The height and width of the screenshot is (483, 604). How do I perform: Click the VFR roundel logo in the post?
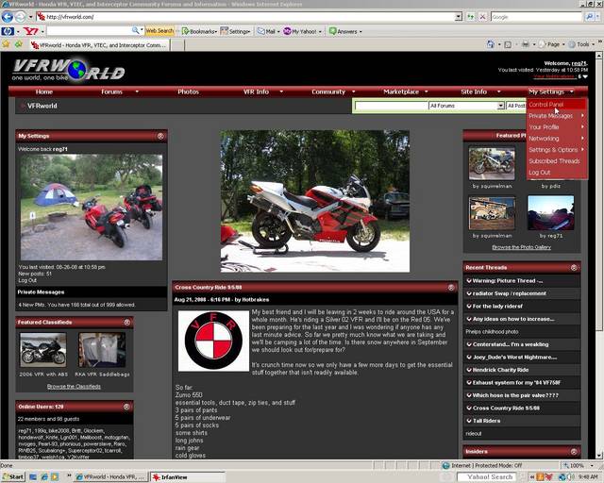click(x=212, y=341)
